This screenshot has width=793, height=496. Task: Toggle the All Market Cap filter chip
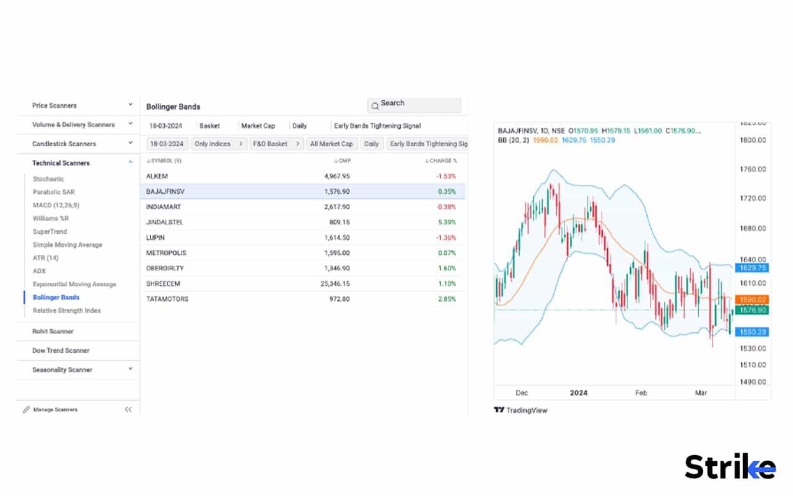331,143
